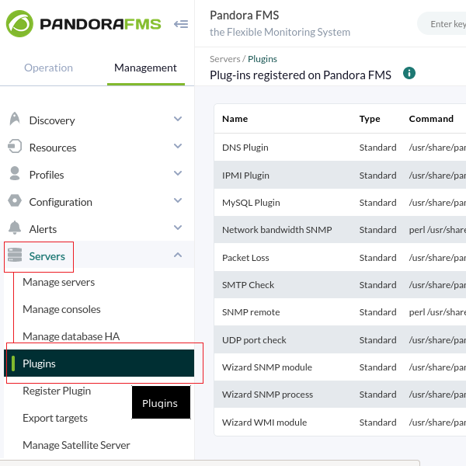Click the Pandora FMS logo
This screenshot has height=466, width=466.
pos(83,24)
